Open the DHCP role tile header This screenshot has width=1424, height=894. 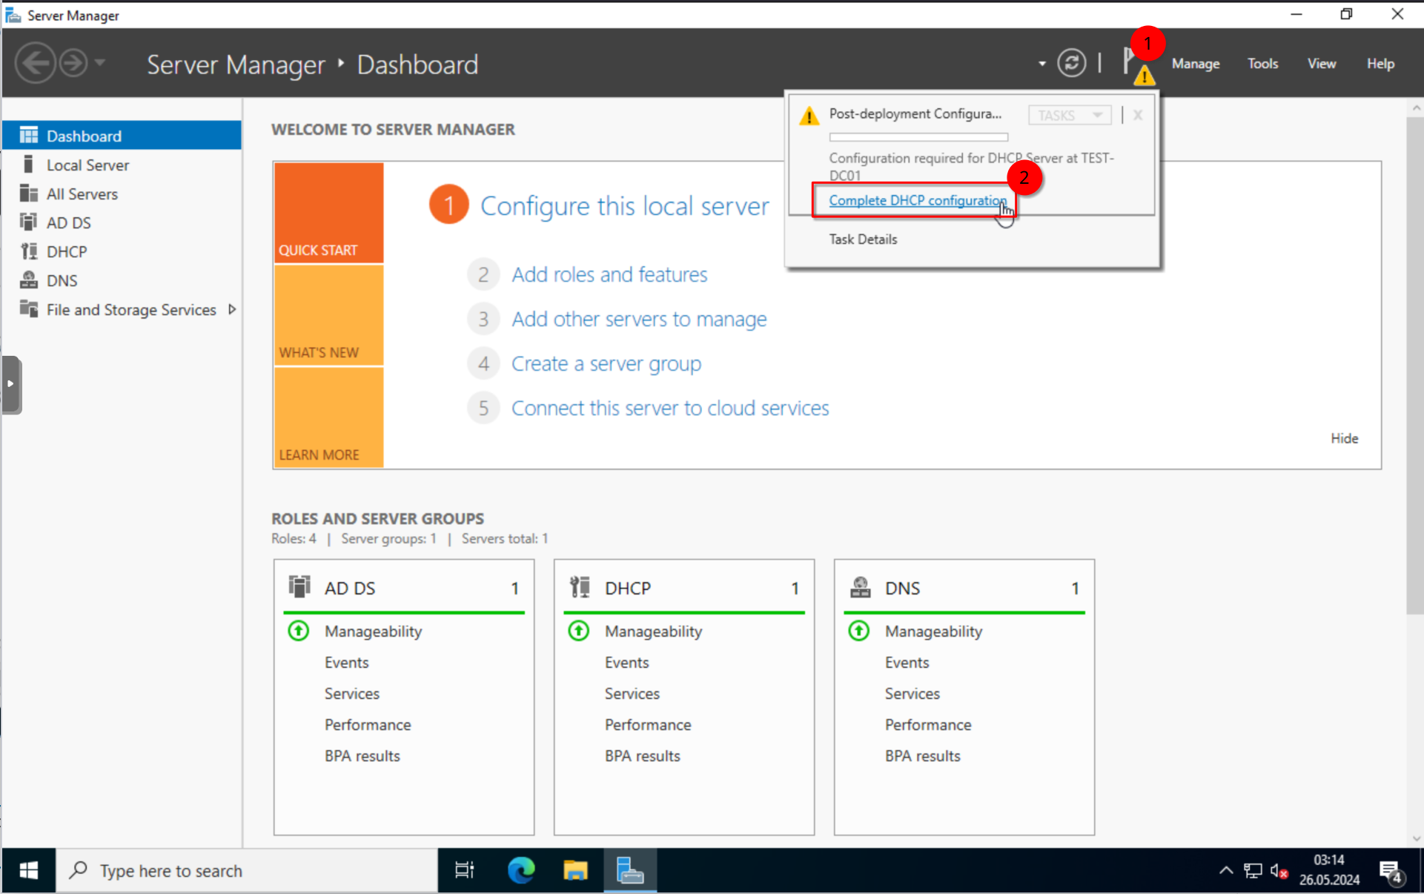click(684, 588)
